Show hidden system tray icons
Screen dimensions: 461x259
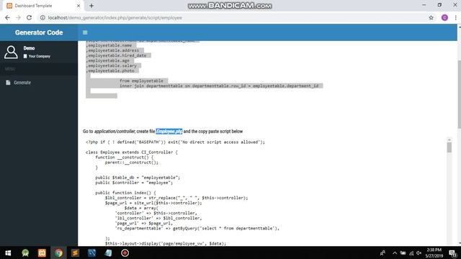click(x=395, y=253)
